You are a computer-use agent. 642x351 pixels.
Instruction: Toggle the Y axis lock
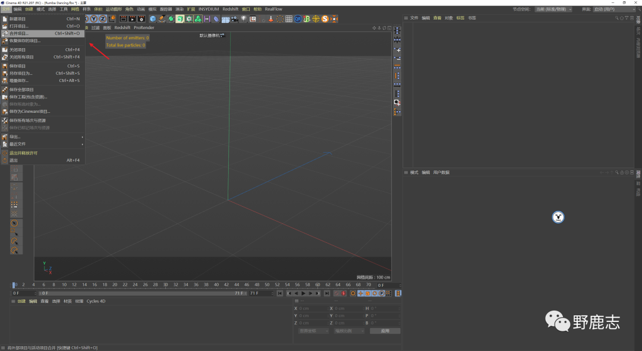pos(94,19)
